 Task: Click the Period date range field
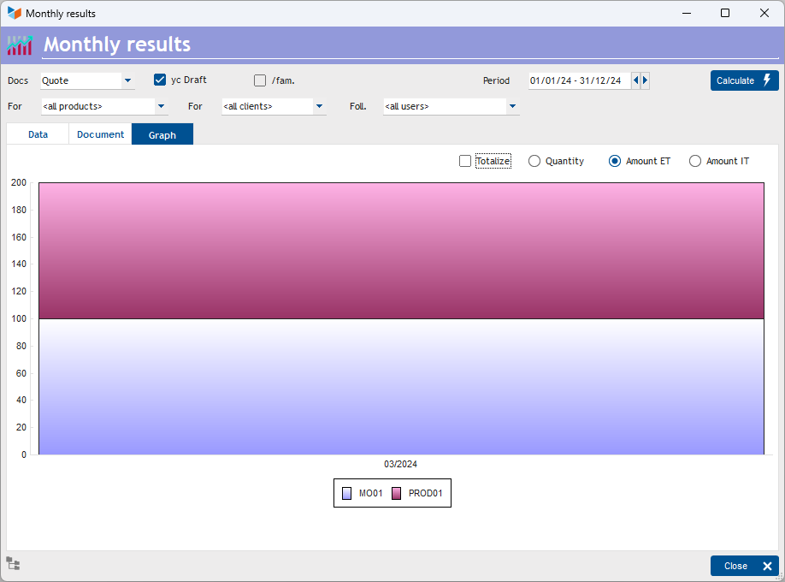tap(579, 81)
